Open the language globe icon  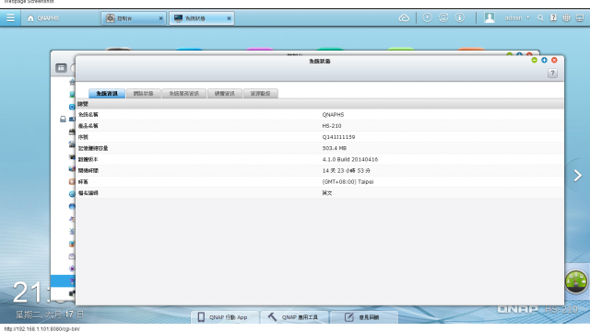click(x=566, y=17)
